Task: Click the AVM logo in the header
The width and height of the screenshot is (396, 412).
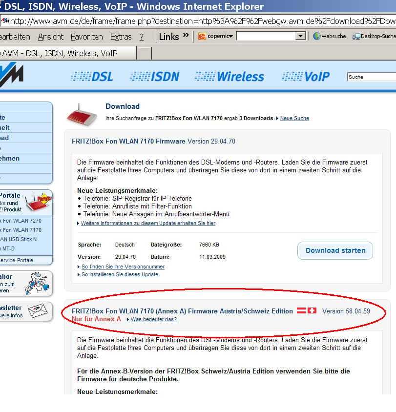Action: (x=11, y=76)
